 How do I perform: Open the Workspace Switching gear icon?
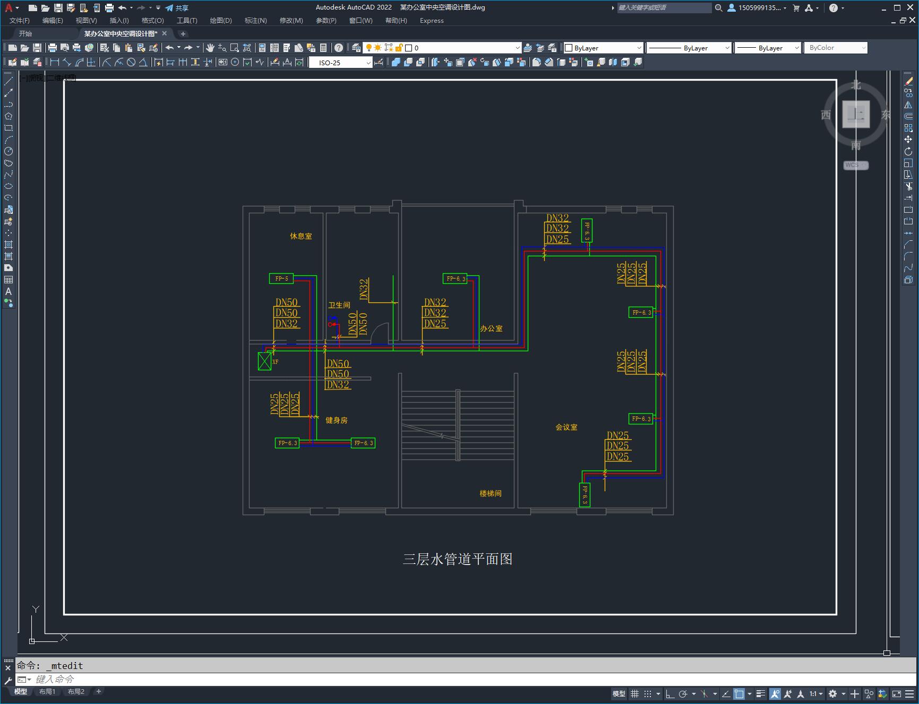tap(832, 693)
